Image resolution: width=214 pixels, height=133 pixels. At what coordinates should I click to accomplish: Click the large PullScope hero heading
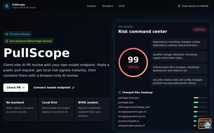(37, 53)
